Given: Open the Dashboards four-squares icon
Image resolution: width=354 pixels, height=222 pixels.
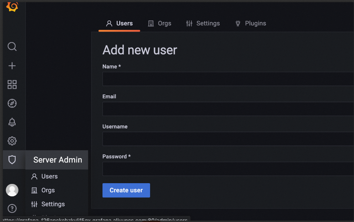Looking at the screenshot, I should coord(12,85).
